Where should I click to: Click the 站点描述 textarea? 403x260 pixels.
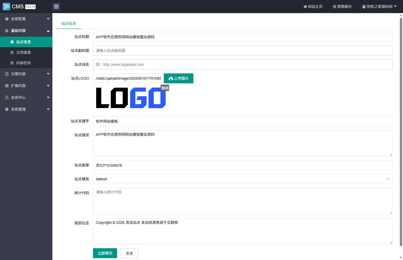243,143
